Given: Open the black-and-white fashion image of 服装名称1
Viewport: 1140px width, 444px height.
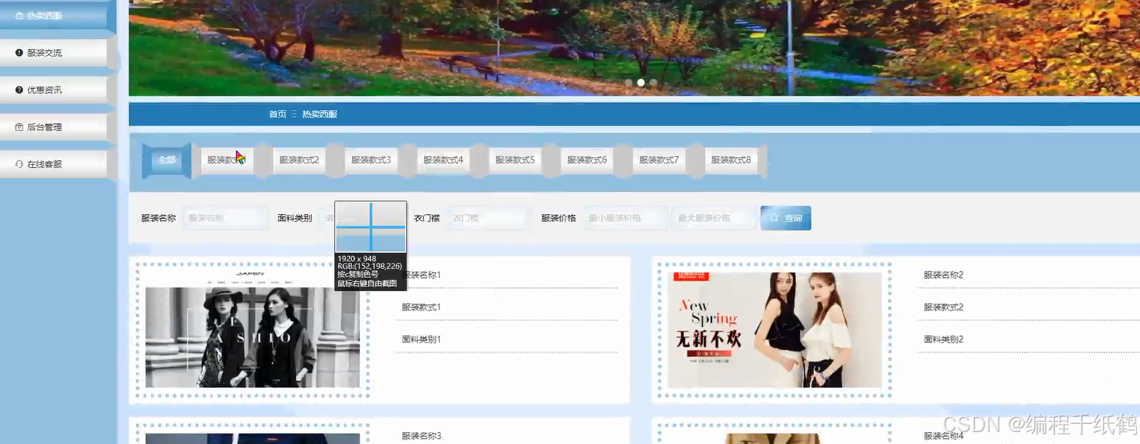Looking at the screenshot, I should 253,328.
